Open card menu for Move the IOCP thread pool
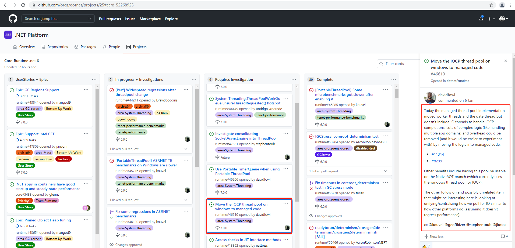 tap(286, 204)
